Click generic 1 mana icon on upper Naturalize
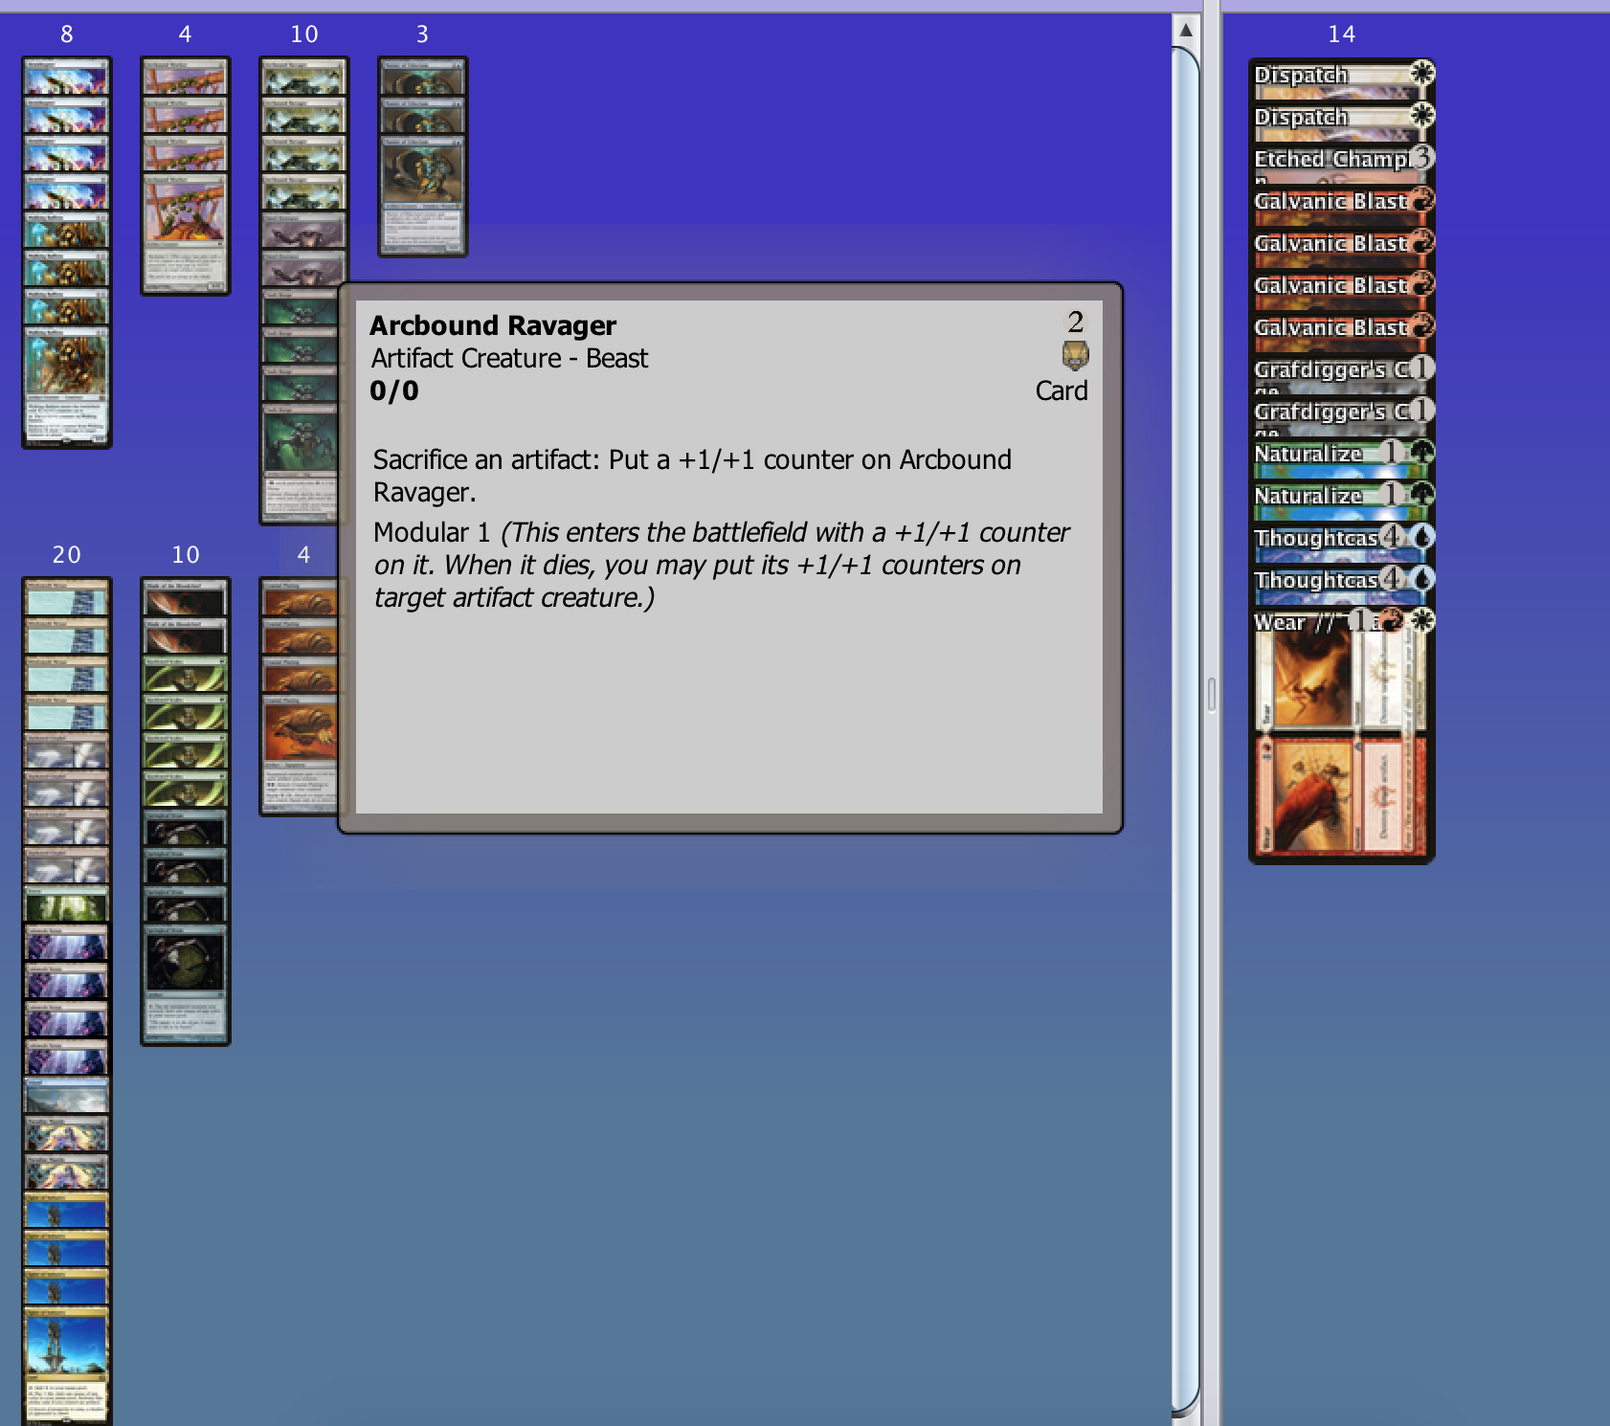Screen dimensions: 1610x1426 point(1394,452)
